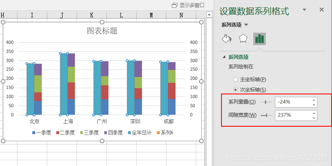Select column header J
Image resolution: width=332 pixels, height=166 pixels.
[62, 15]
